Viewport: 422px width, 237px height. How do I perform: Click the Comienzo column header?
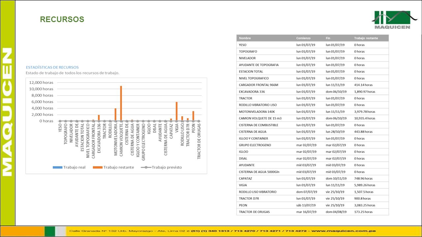303,38
